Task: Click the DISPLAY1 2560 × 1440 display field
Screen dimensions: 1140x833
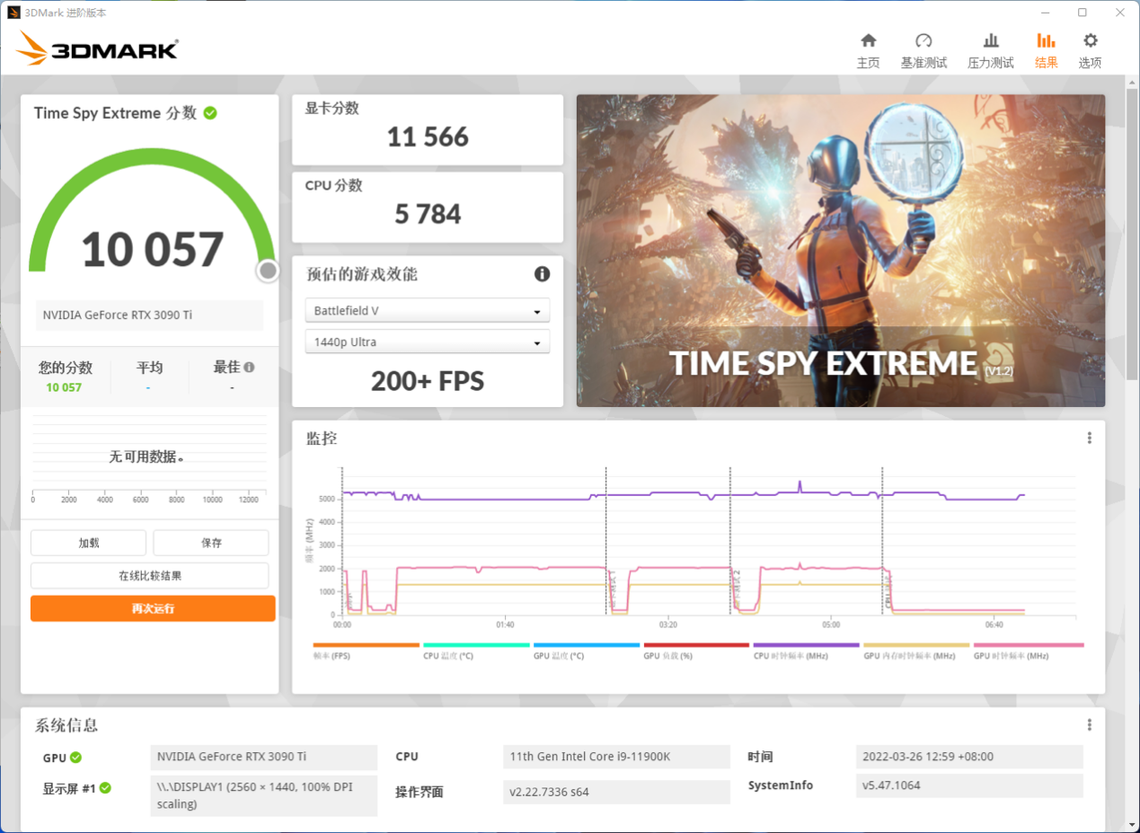Action: pos(263,796)
